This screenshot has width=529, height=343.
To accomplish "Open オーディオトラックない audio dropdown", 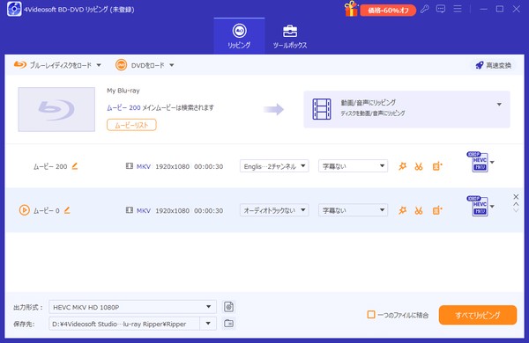I will [x=274, y=210].
